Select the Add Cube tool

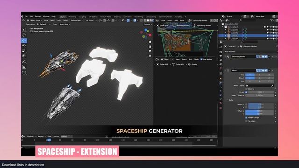(24, 73)
